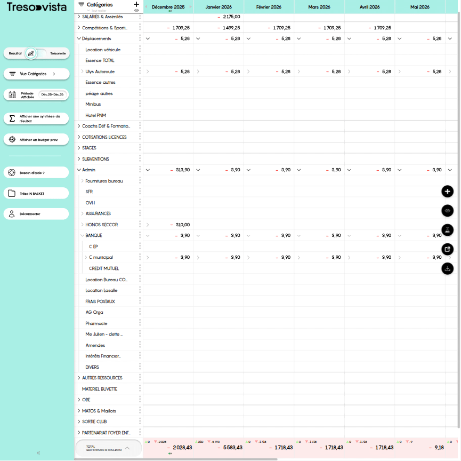Click the black floating plus button
This screenshot has width=461, height=461.
[448, 191]
